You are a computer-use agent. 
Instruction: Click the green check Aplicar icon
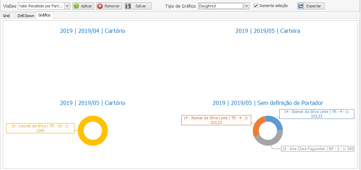pyautogui.click(x=76, y=6)
